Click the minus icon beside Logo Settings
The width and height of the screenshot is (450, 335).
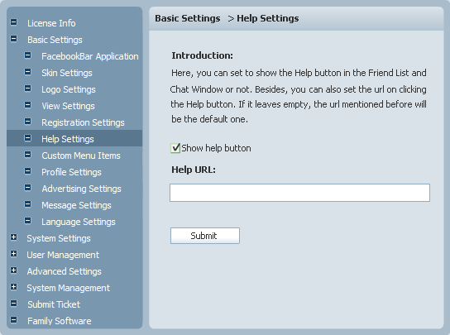coord(27,89)
